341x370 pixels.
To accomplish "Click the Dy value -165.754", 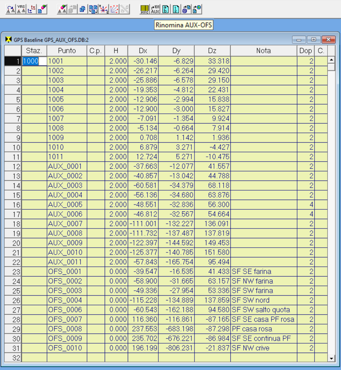I will 176,262.
